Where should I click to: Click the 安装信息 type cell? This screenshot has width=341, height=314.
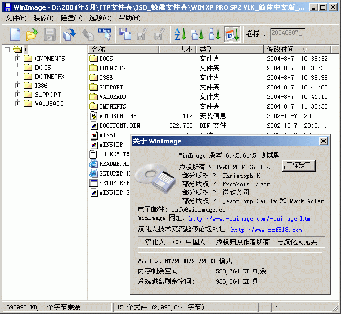(213, 116)
